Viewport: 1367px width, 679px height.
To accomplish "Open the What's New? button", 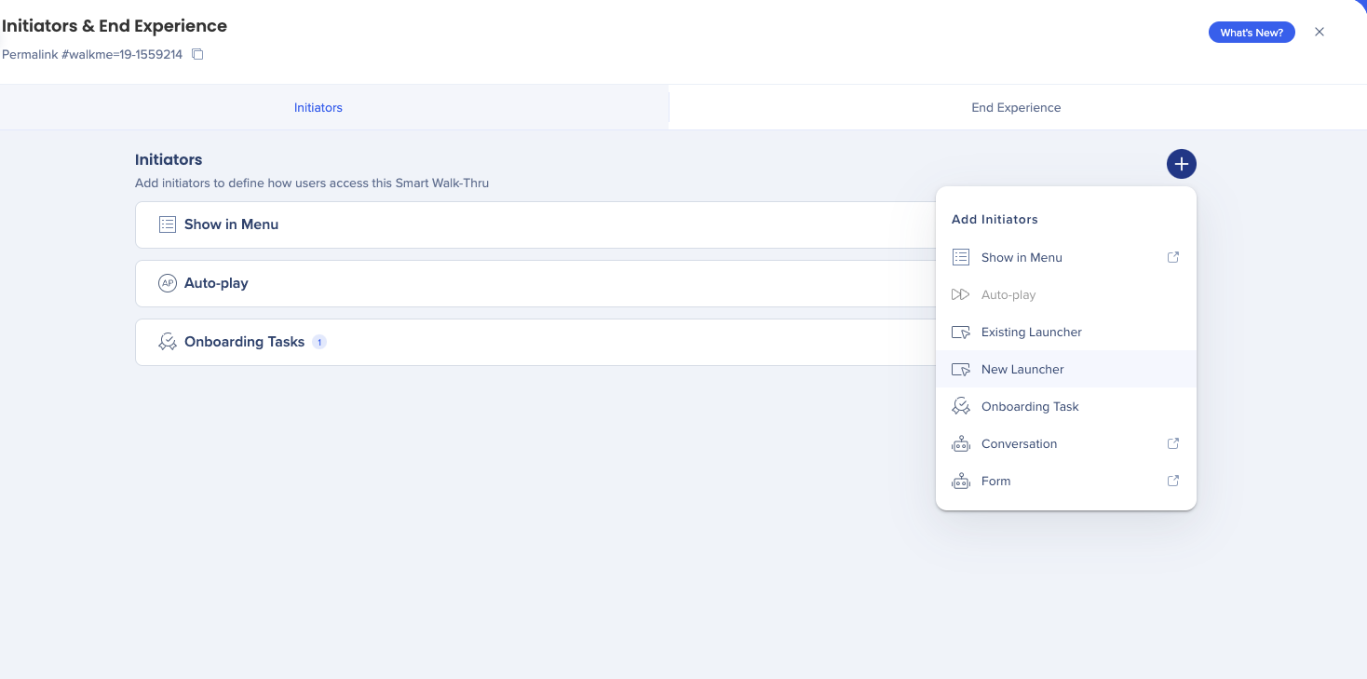I will (x=1251, y=33).
